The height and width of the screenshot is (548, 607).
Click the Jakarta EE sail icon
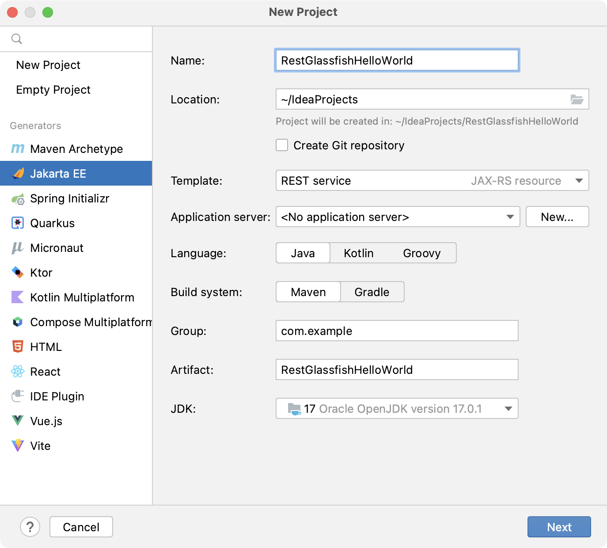coord(18,173)
